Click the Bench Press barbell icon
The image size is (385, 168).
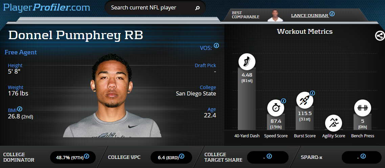point(362,108)
